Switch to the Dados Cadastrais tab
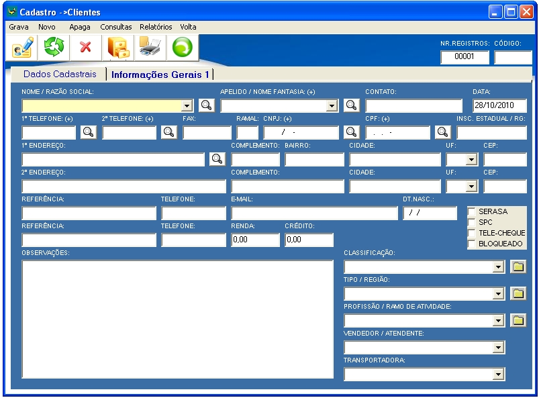The height and width of the screenshot is (398, 539). coord(60,74)
